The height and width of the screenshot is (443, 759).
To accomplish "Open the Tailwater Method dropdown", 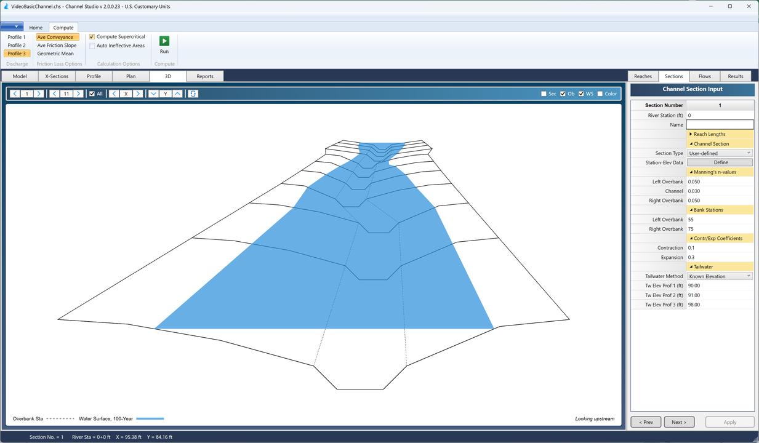I will (x=720, y=276).
